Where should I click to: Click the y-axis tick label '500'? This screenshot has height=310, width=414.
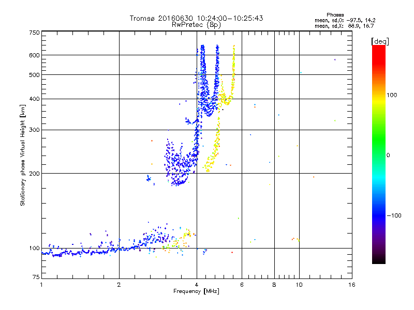(x=35, y=75)
